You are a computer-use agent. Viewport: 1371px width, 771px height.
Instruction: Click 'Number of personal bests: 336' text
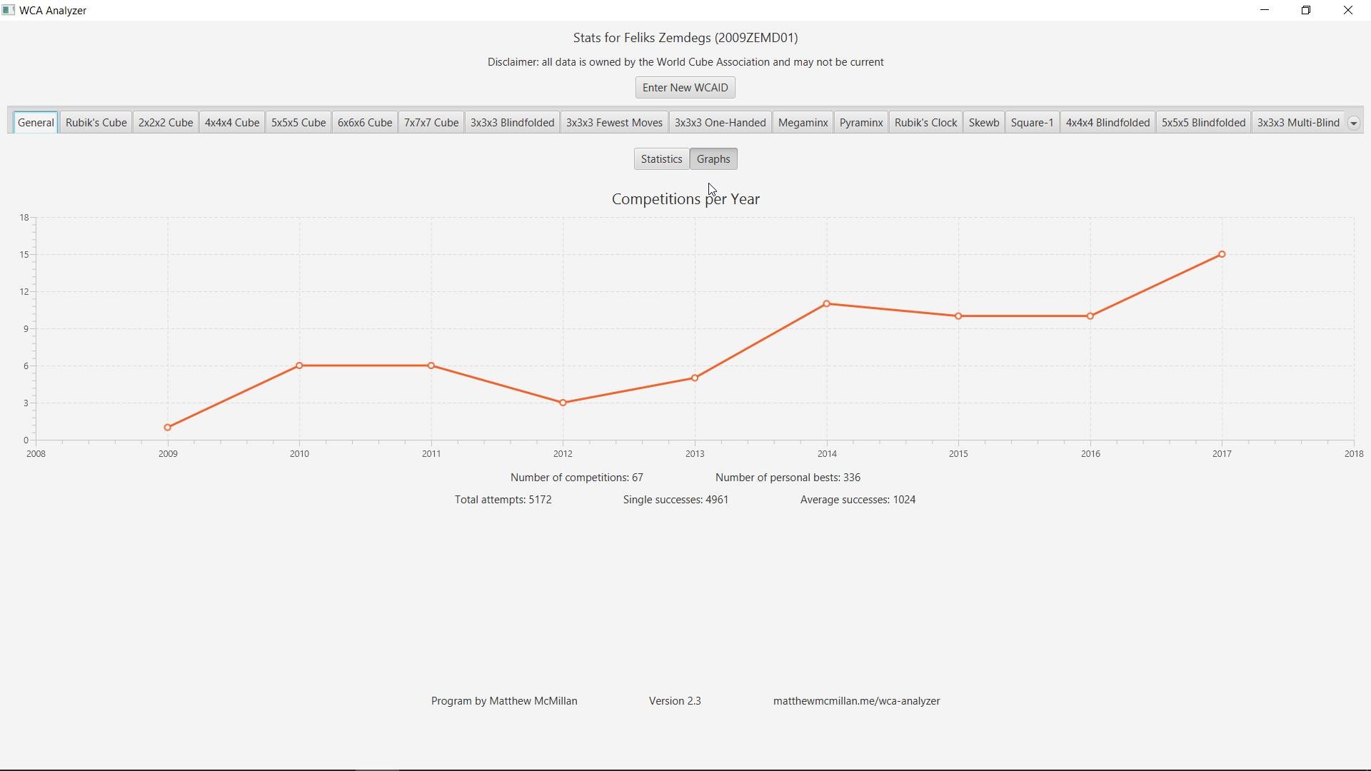pos(788,478)
